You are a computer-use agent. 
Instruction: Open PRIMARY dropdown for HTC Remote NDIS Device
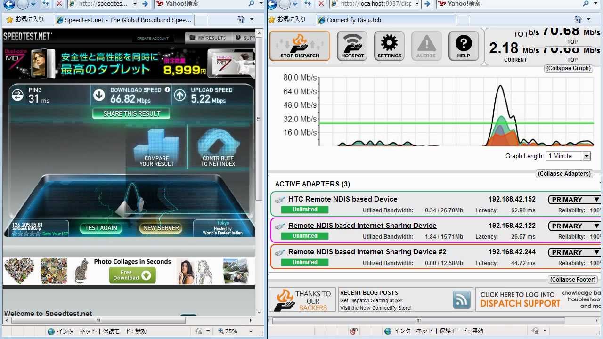[575, 200]
